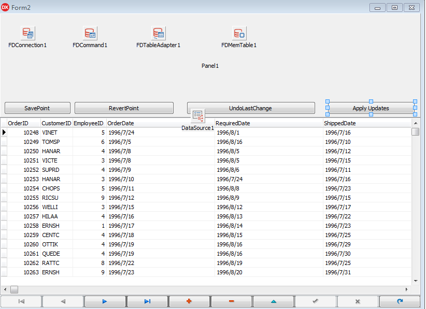
Task: Edit the current record using the navigator
Action: 273,301
